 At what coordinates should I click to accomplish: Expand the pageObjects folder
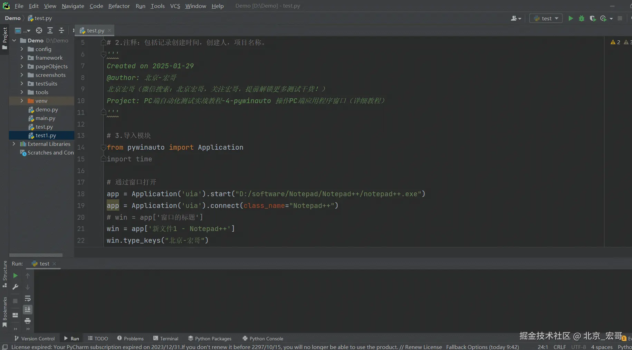click(22, 67)
